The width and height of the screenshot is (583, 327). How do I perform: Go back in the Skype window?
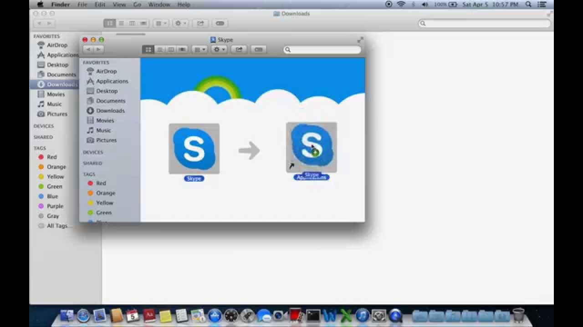pyautogui.click(x=88, y=50)
